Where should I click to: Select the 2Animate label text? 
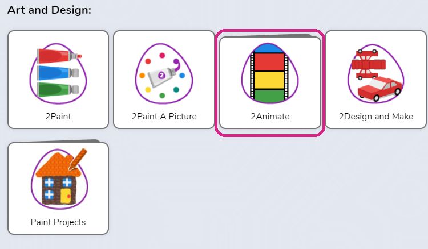click(x=270, y=117)
